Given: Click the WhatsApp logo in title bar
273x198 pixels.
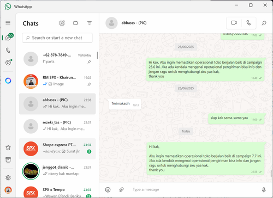Looking at the screenshot, I should [8, 7].
